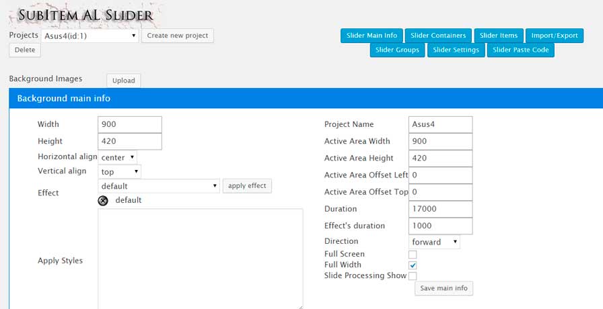Switch to Slider Groups tab

tap(397, 50)
